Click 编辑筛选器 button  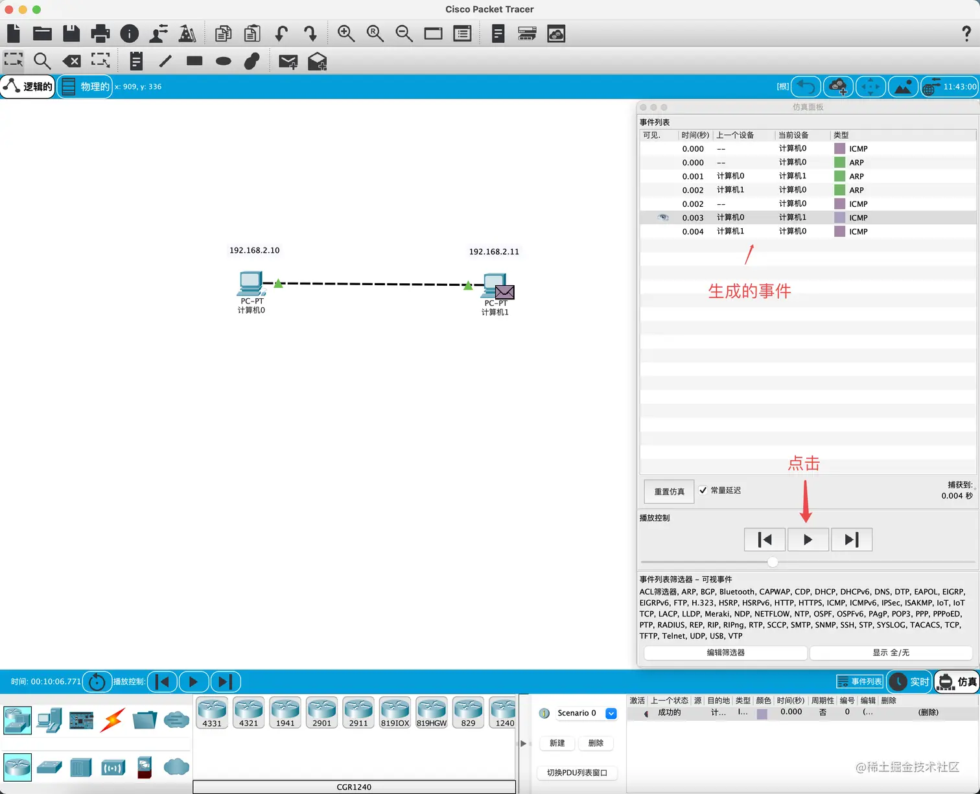click(725, 653)
